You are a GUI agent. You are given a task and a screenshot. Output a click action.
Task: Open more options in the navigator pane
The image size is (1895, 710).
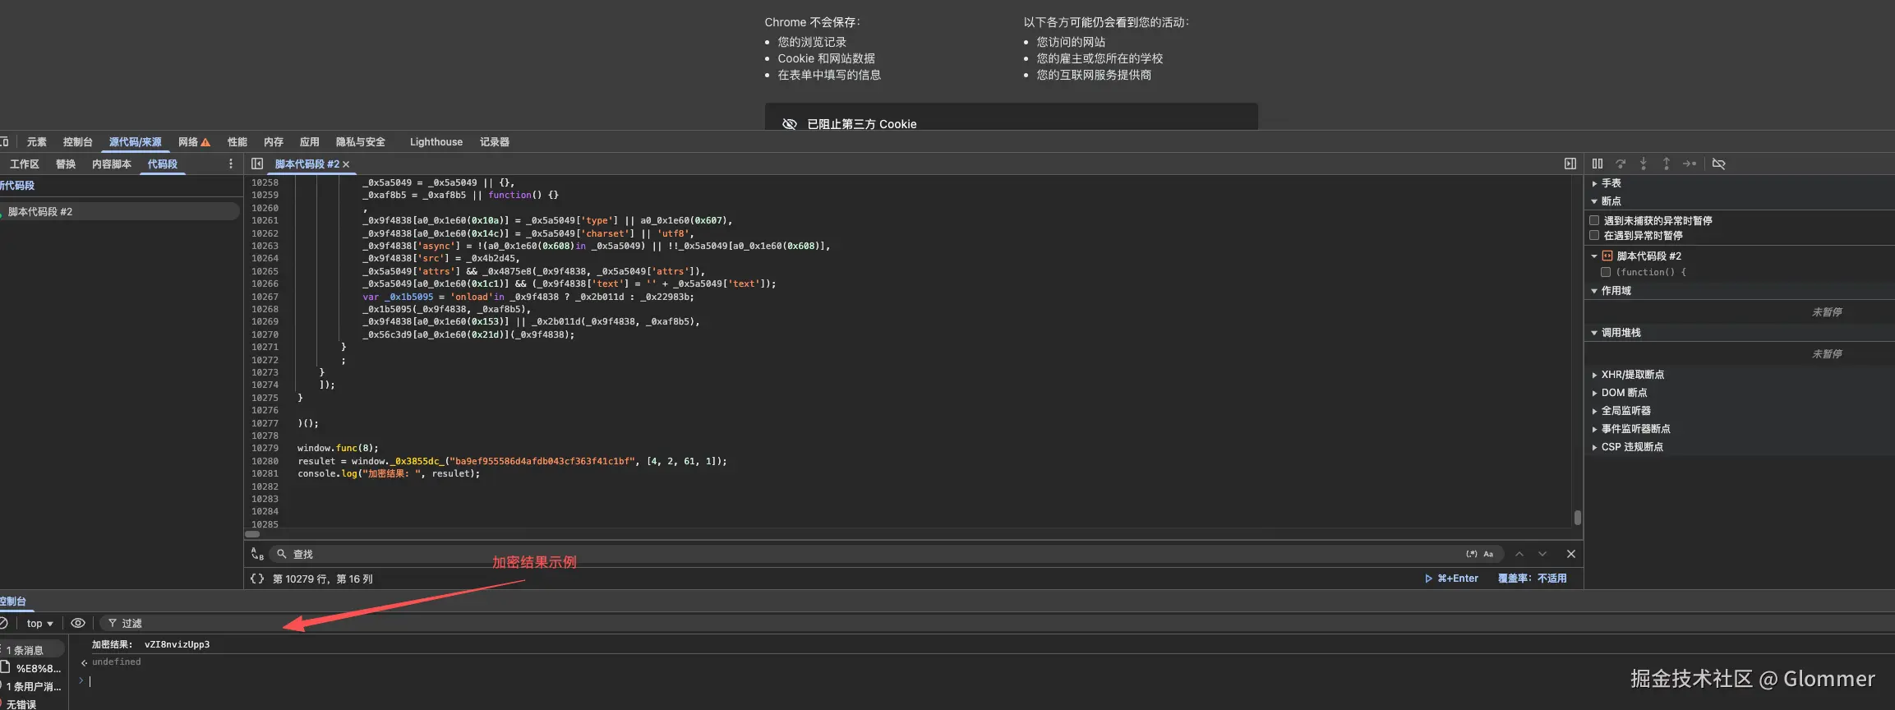click(x=231, y=164)
